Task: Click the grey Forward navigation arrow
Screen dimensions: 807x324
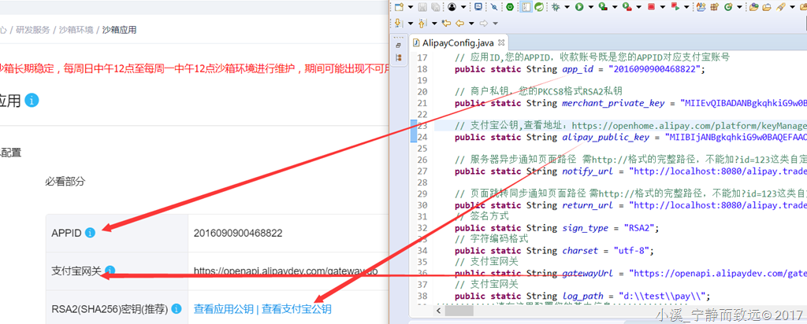Action: [484, 23]
